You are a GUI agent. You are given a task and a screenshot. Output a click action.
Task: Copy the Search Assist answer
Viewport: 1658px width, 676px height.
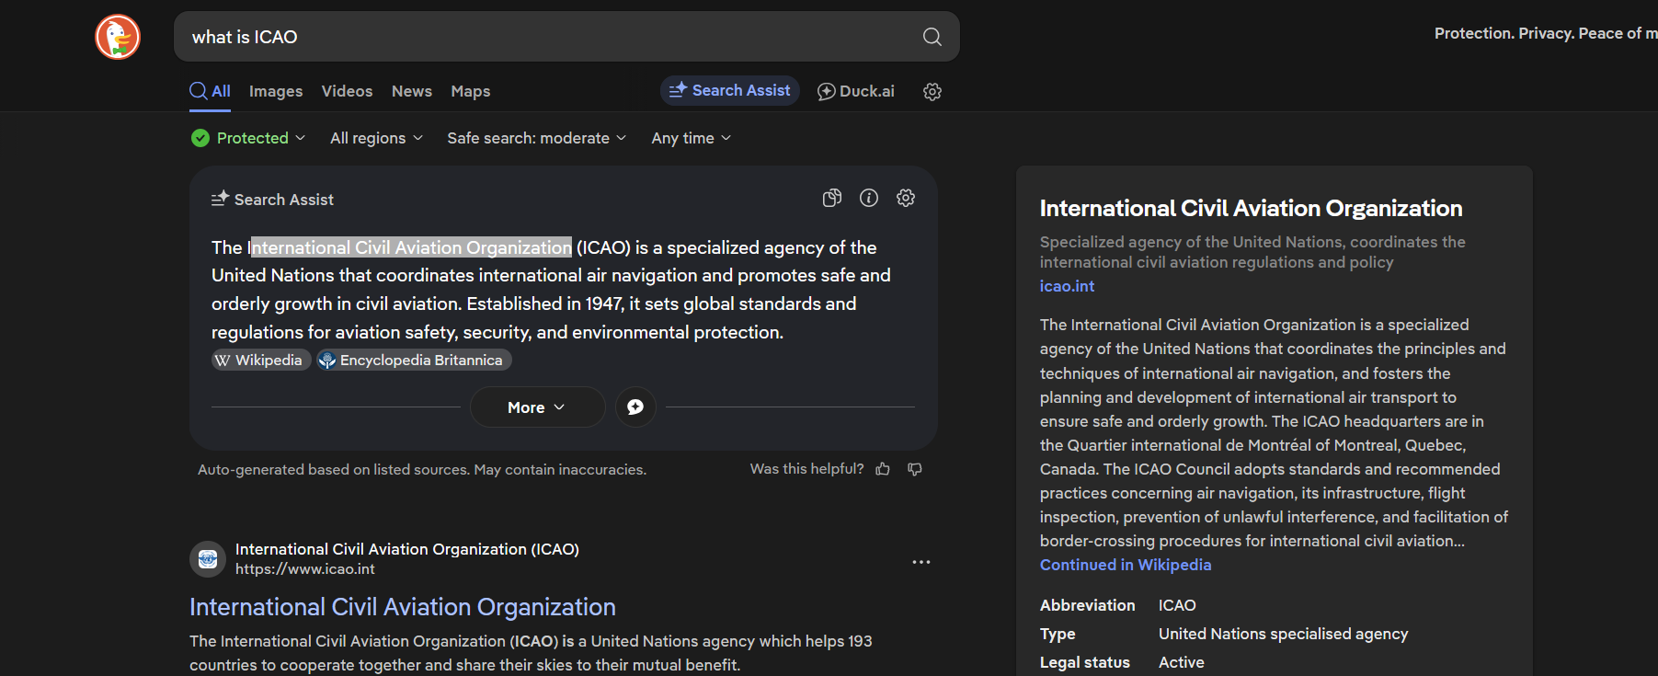831,199
